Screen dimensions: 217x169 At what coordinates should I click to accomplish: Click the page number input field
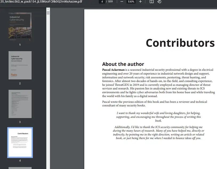click(102, 2)
